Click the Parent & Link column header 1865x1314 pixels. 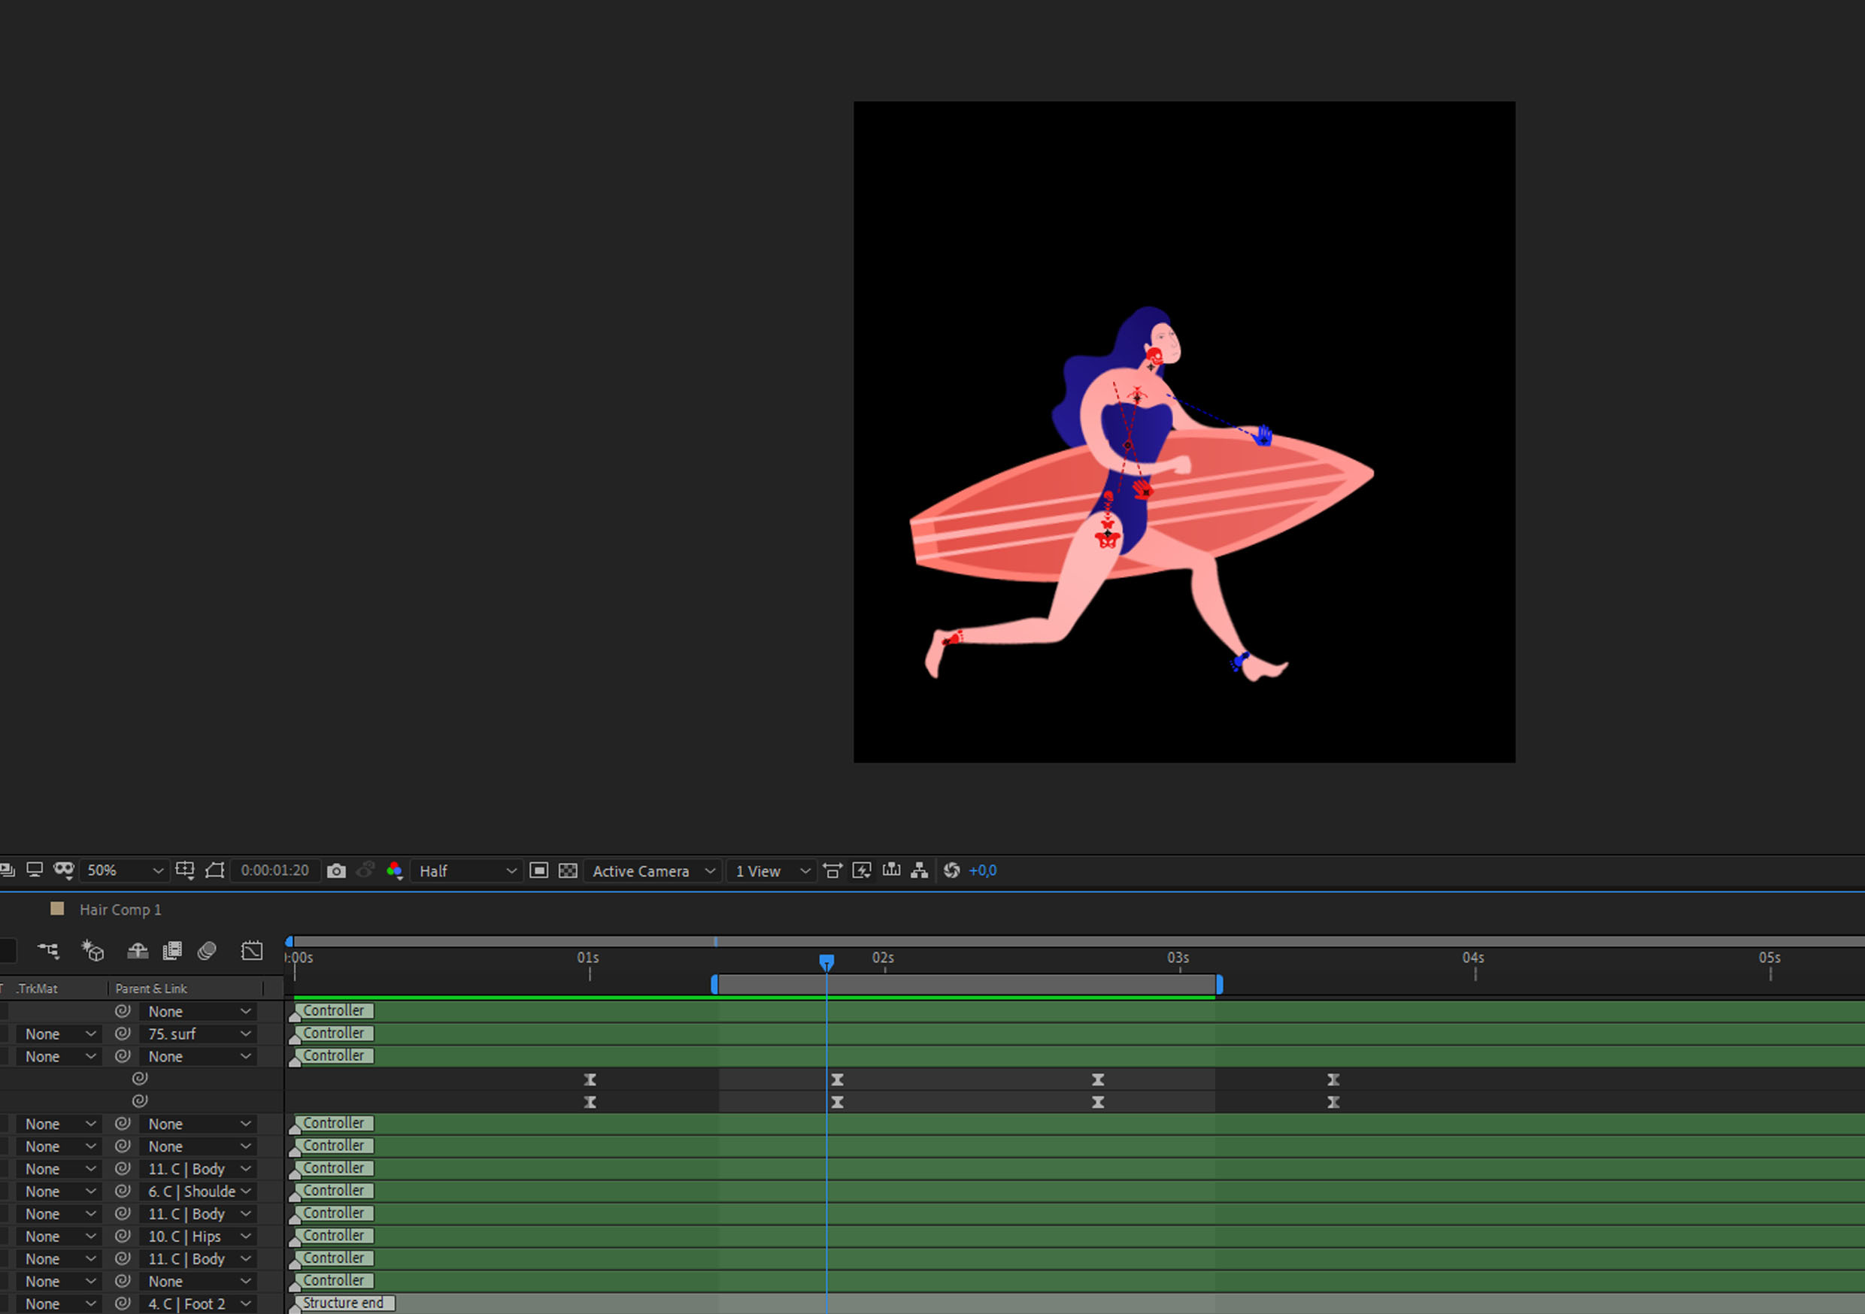tap(151, 989)
